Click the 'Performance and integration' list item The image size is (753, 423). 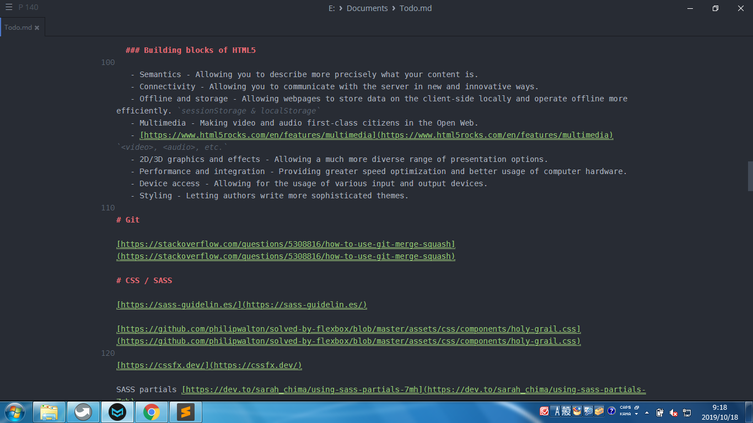pyautogui.click(x=379, y=171)
